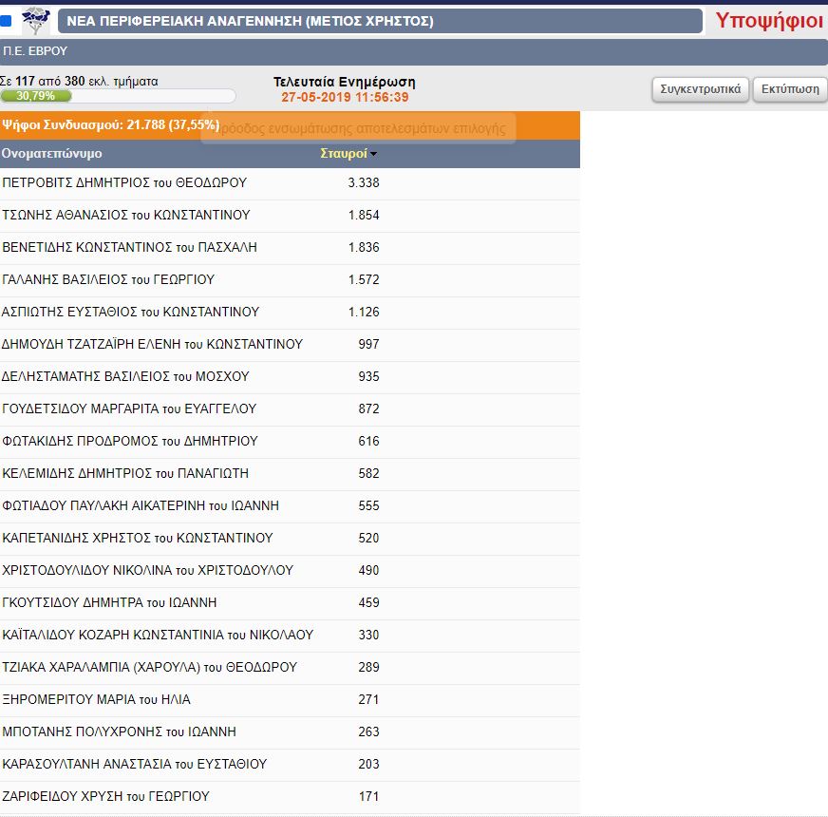The image size is (828, 817).
Task: Sort by the Σταυροί column header
Action: click(344, 153)
